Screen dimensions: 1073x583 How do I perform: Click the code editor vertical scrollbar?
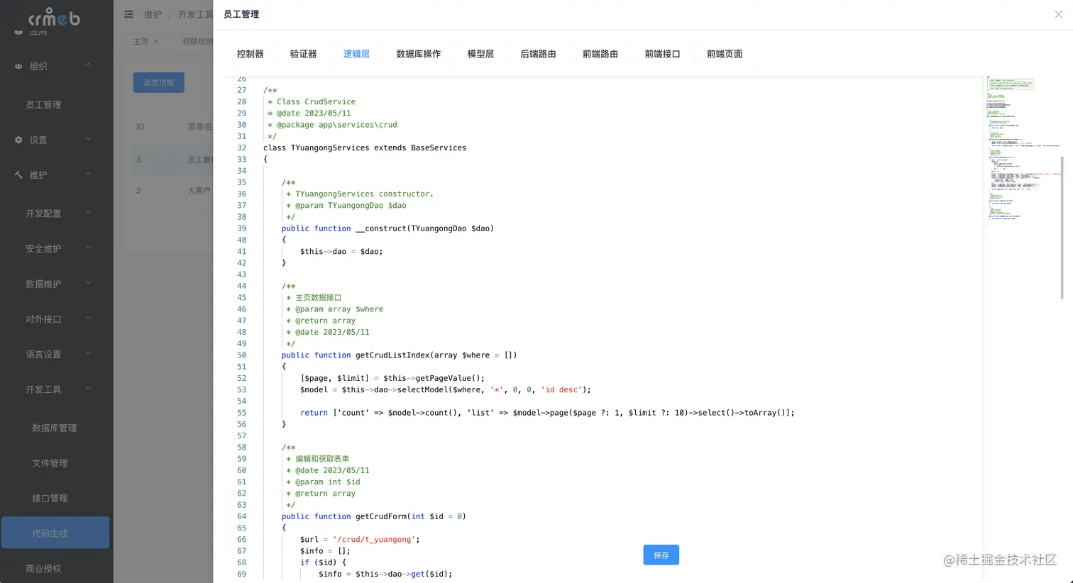1062,228
